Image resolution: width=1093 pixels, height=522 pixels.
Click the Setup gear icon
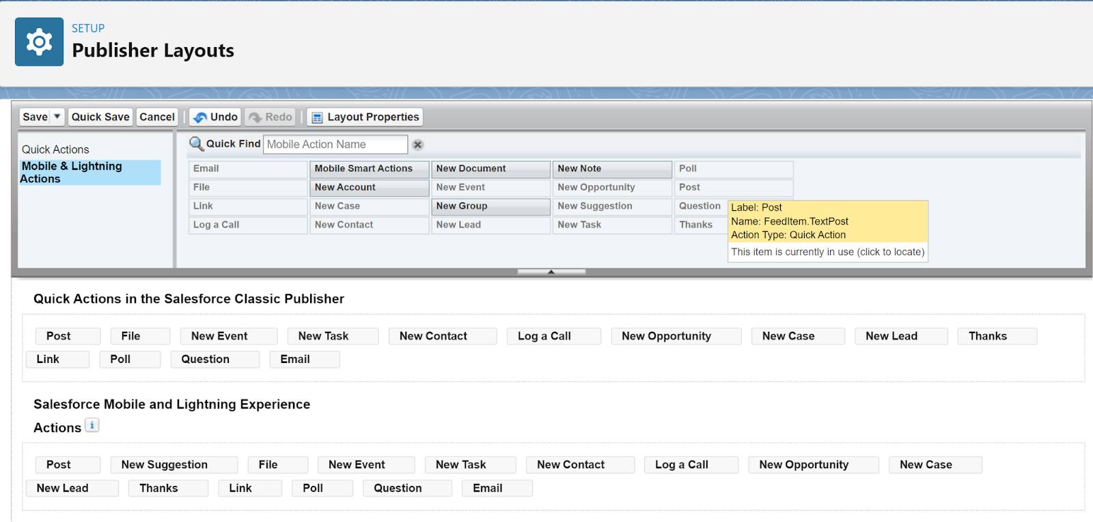tap(39, 42)
